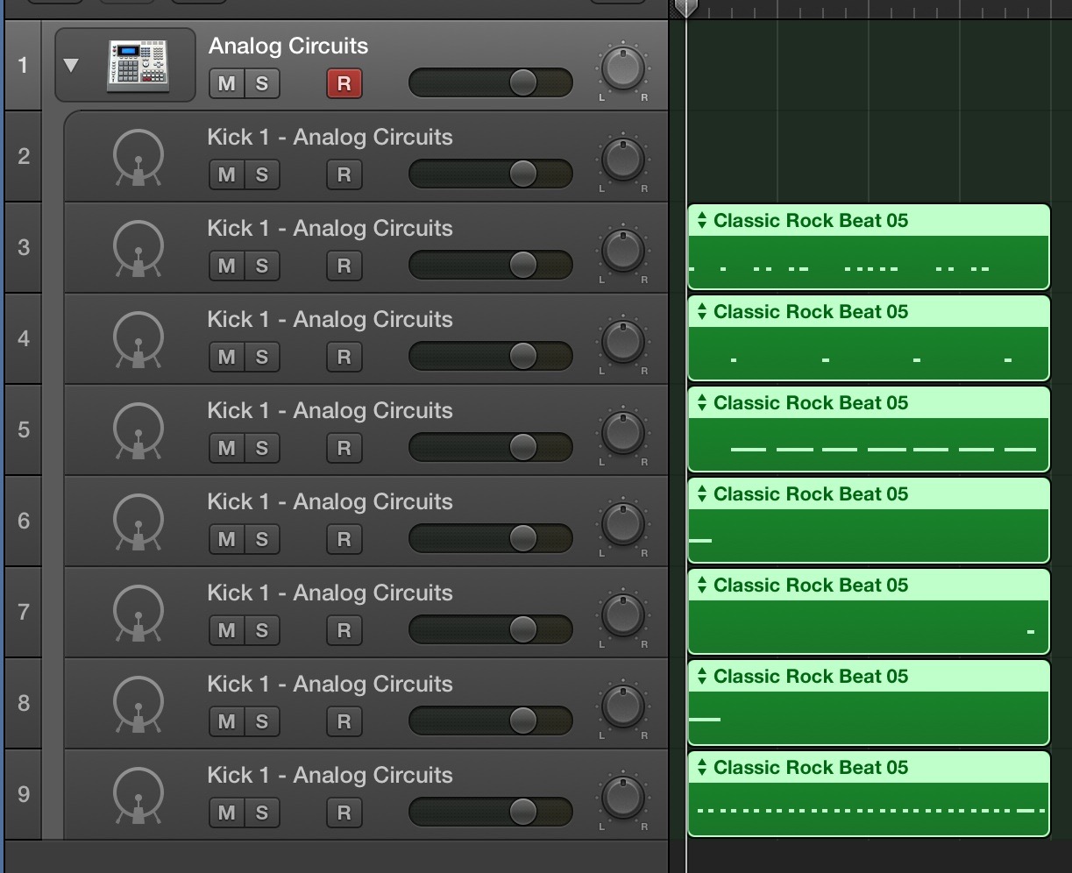Image resolution: width=1072 pixels, height=873 pixels.
Task: Click the volume slider on track 4
Action: pos(491,356)
